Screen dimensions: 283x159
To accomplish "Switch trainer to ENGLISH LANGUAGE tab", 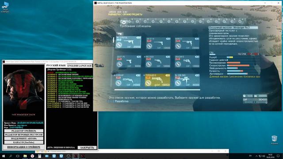I will point(80,66).
